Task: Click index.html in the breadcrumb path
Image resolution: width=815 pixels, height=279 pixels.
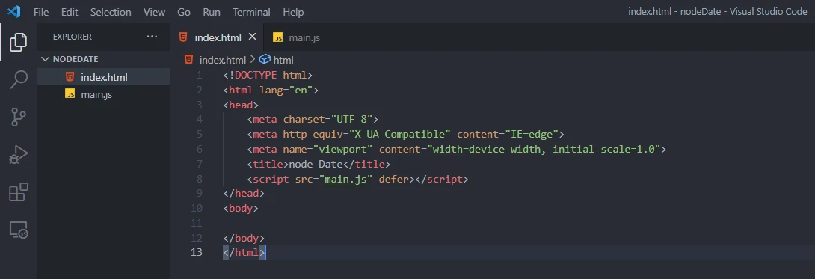Action: click(x=223, y=60)
